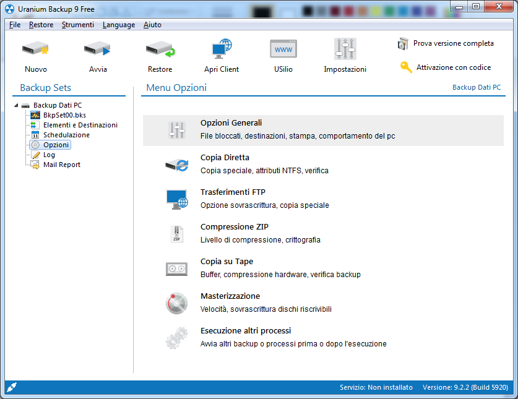Click Attivazione con codice link
The width and height of the screenshot is (518, 399).
point(453,67)
